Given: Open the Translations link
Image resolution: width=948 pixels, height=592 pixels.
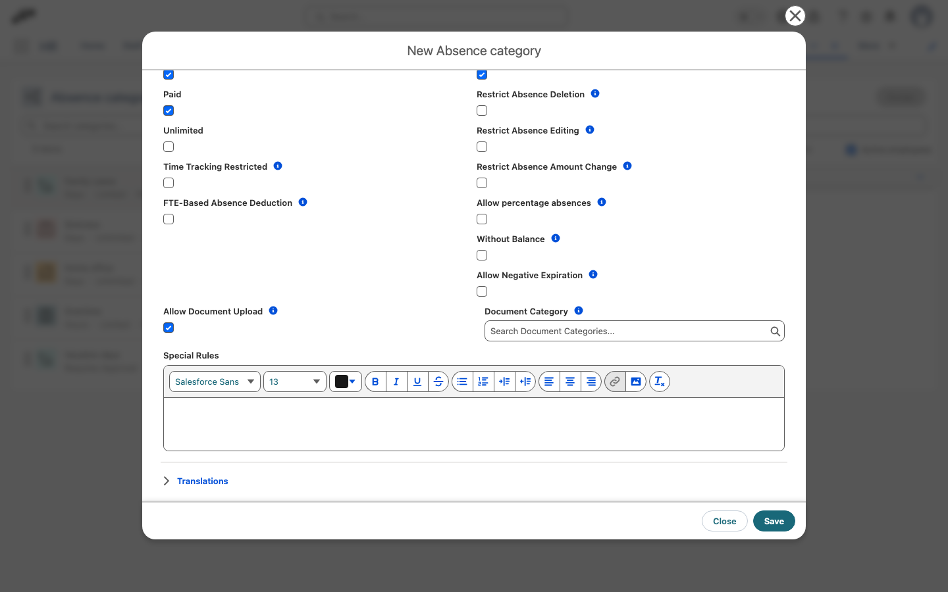Looking at the screenshot, I should click(x=203, y=481).
